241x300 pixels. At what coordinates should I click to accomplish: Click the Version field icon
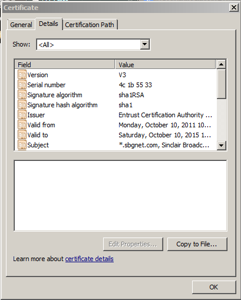[x=22, y=75]
